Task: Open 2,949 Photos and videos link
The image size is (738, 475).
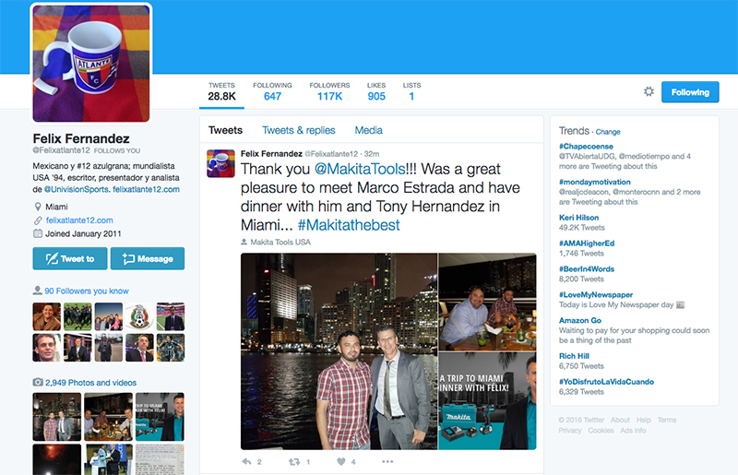Action: [x=90, y=383]
